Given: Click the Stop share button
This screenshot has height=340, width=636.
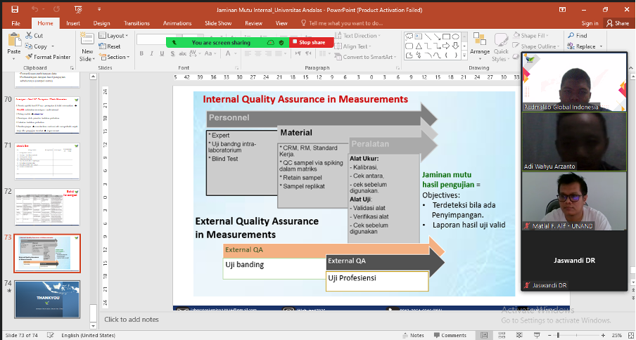Looking at the screenshot, I should pos(311,42).
